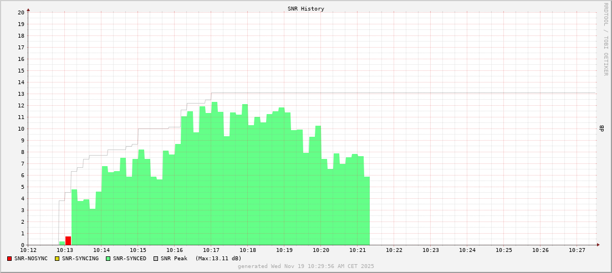Click the value 13 on the vertical axis
Viewport: 612px width, 273px height.
click(x=21, y=94)
